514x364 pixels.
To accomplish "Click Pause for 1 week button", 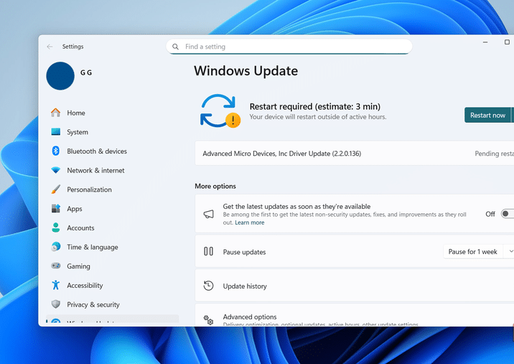I will pyautogui.click(x=472, y=251).
